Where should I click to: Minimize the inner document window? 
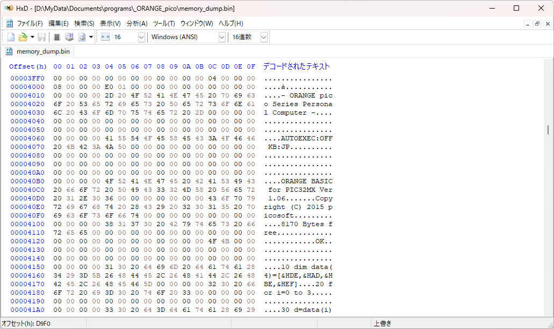point(528,24)
